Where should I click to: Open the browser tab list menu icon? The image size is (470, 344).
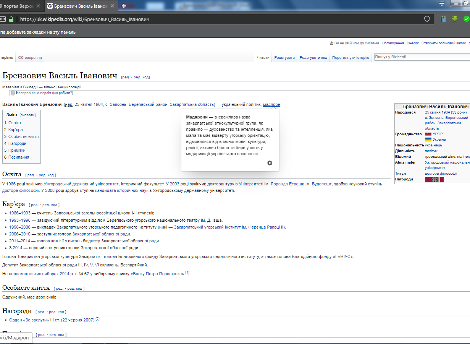(442, 4)
